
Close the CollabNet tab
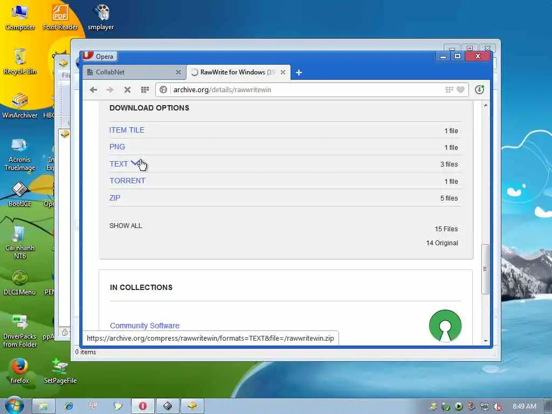click(x=178, y=72)
